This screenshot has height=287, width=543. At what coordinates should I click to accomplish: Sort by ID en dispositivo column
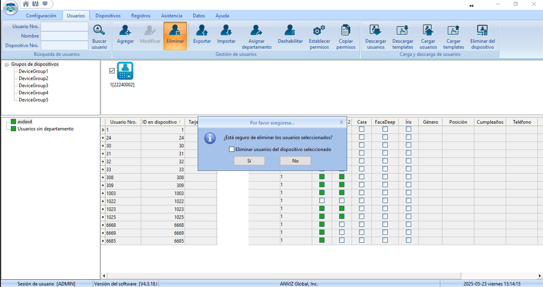point(163,122)
